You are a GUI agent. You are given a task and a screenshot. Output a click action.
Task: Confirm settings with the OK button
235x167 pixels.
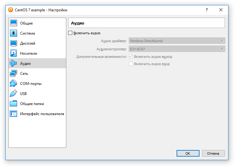[188, 153]
